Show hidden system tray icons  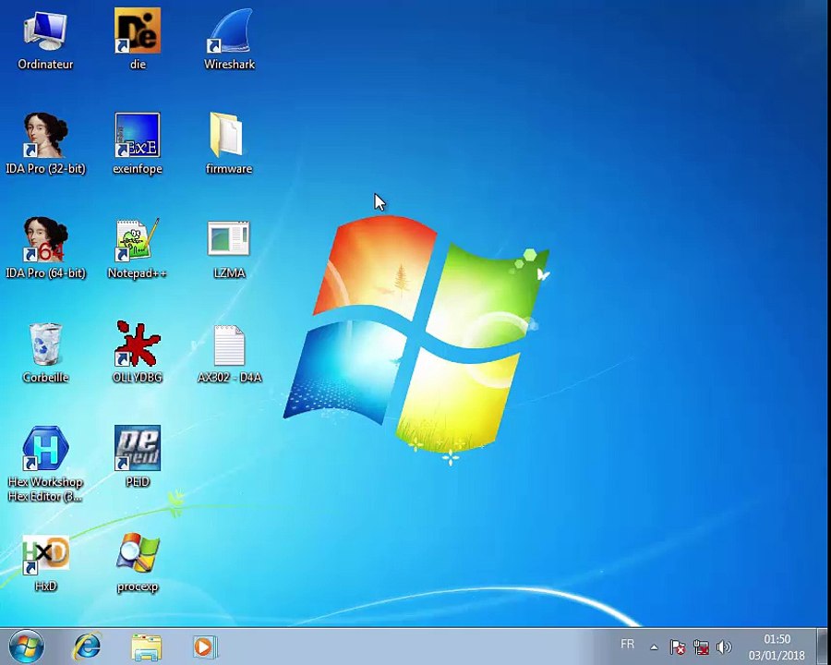(654, 647)
